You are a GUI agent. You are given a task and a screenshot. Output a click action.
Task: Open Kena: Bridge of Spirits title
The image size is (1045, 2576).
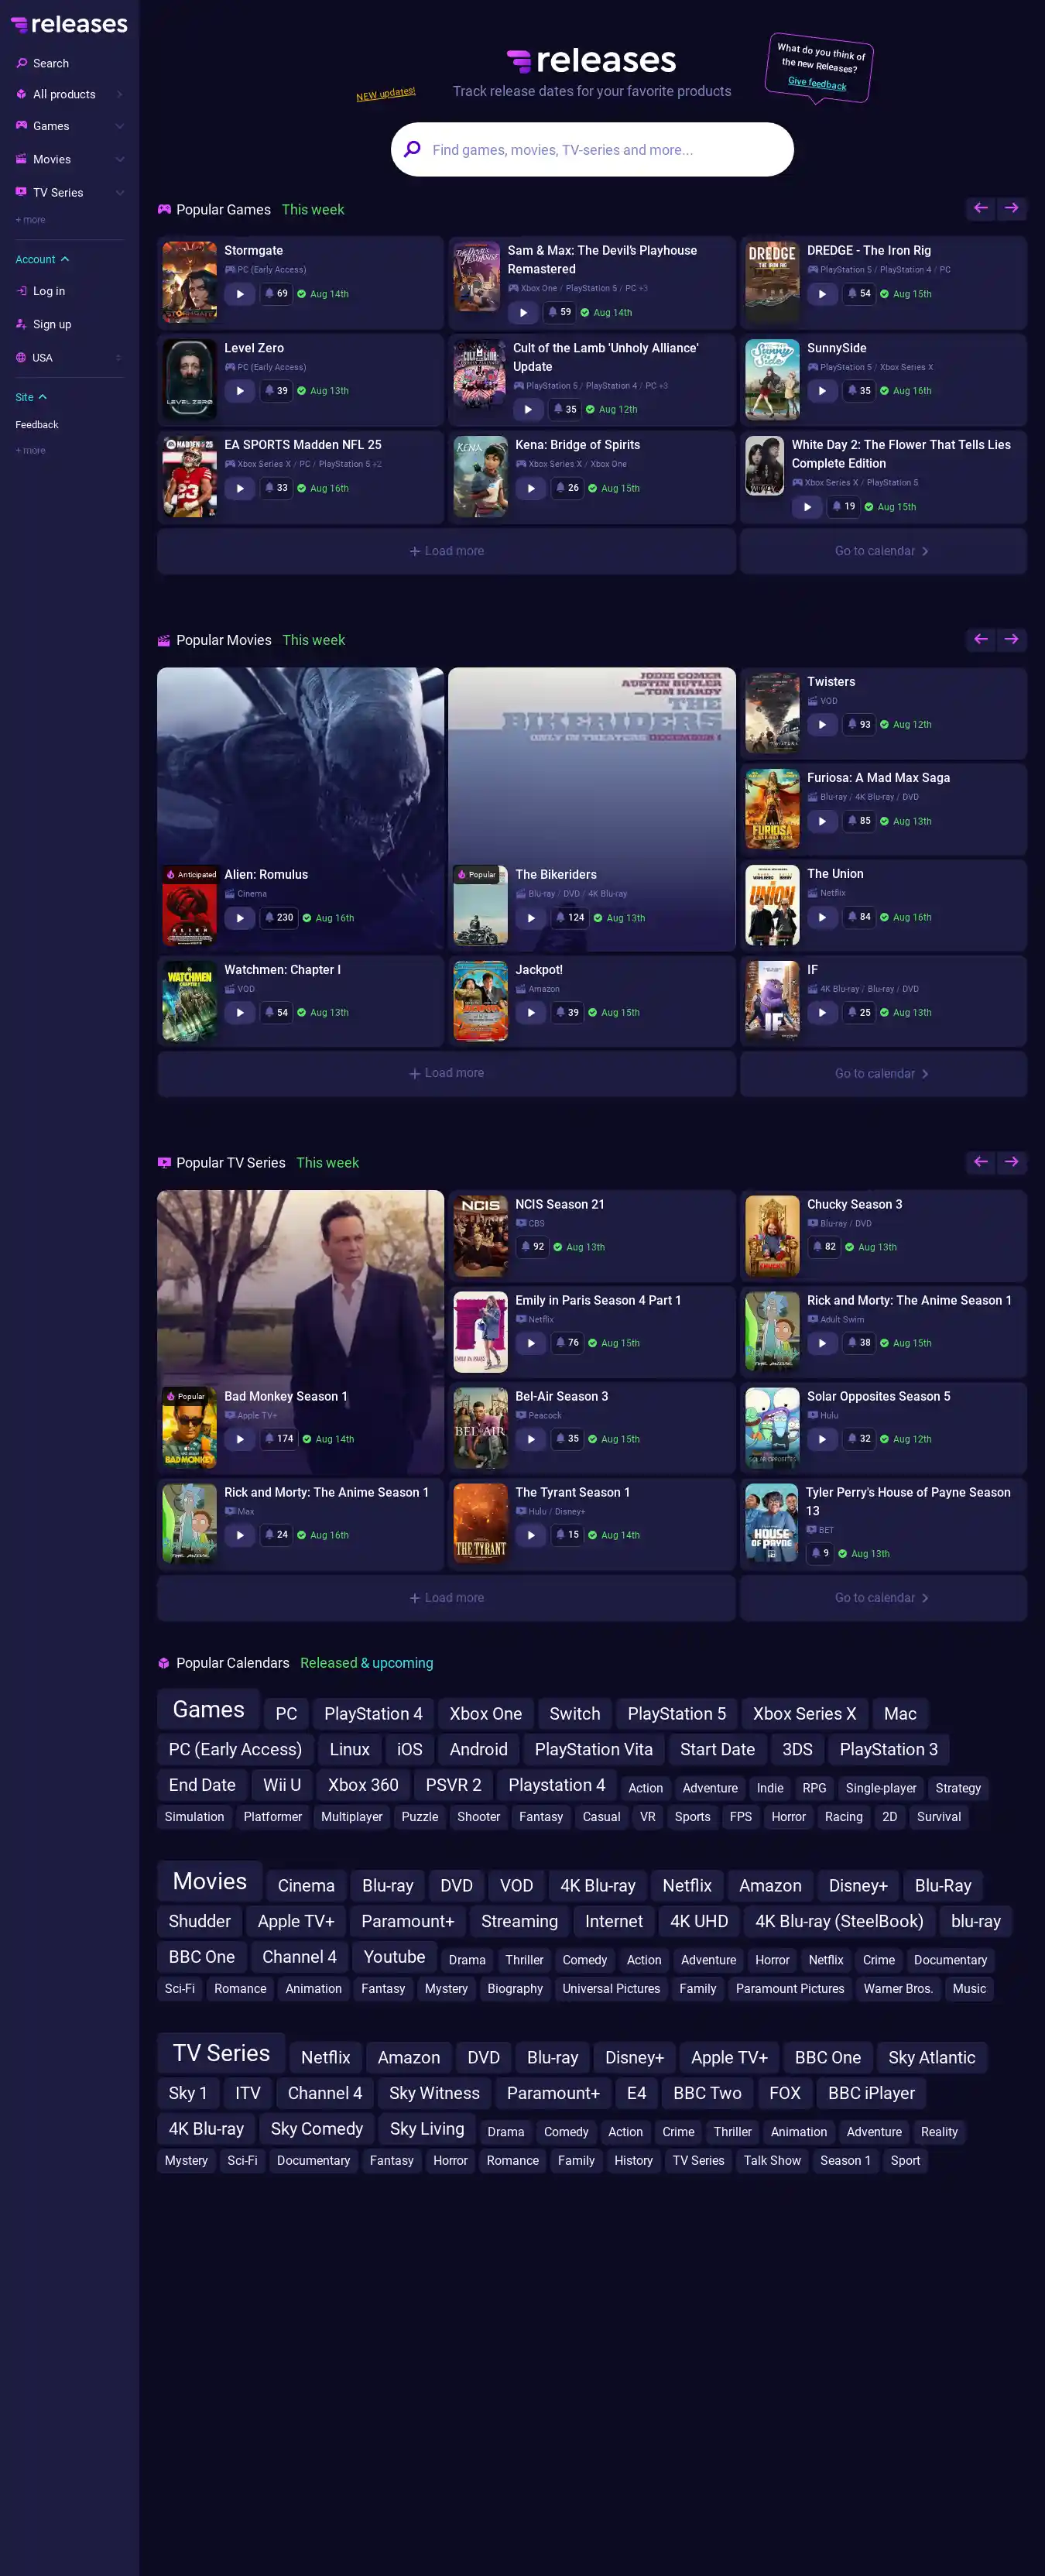coord(577,445)
